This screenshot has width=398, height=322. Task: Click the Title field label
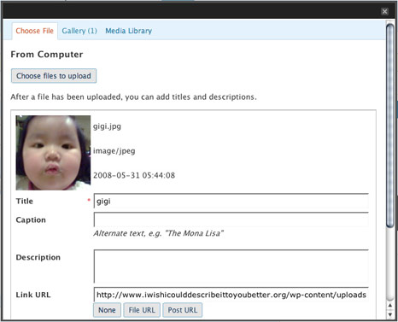(x=25, y=201)
